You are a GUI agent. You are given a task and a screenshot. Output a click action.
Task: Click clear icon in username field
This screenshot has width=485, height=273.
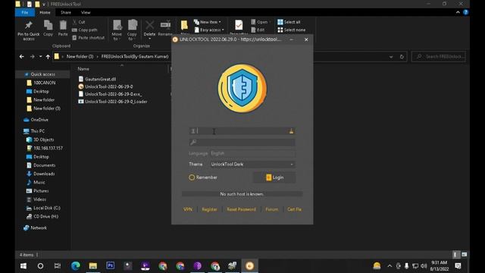[291, 131]
